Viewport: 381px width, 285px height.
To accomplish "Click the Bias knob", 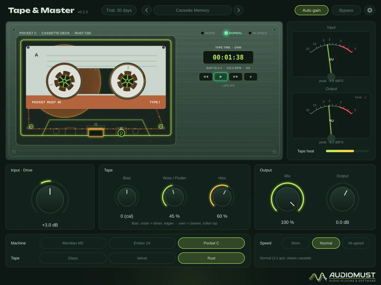I will click(127, 197).
